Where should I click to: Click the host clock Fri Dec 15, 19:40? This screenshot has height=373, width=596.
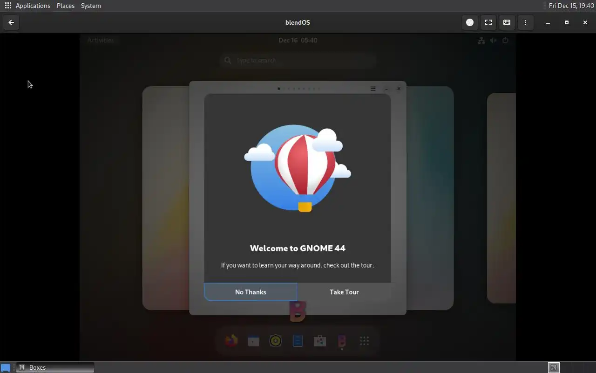coord(571,6)
